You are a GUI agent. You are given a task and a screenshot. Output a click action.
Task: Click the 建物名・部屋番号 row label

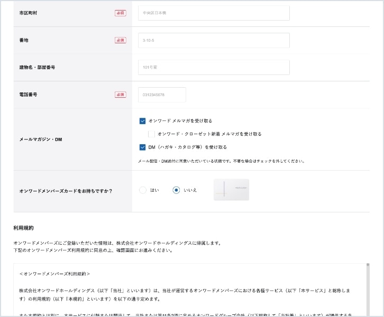37,68
